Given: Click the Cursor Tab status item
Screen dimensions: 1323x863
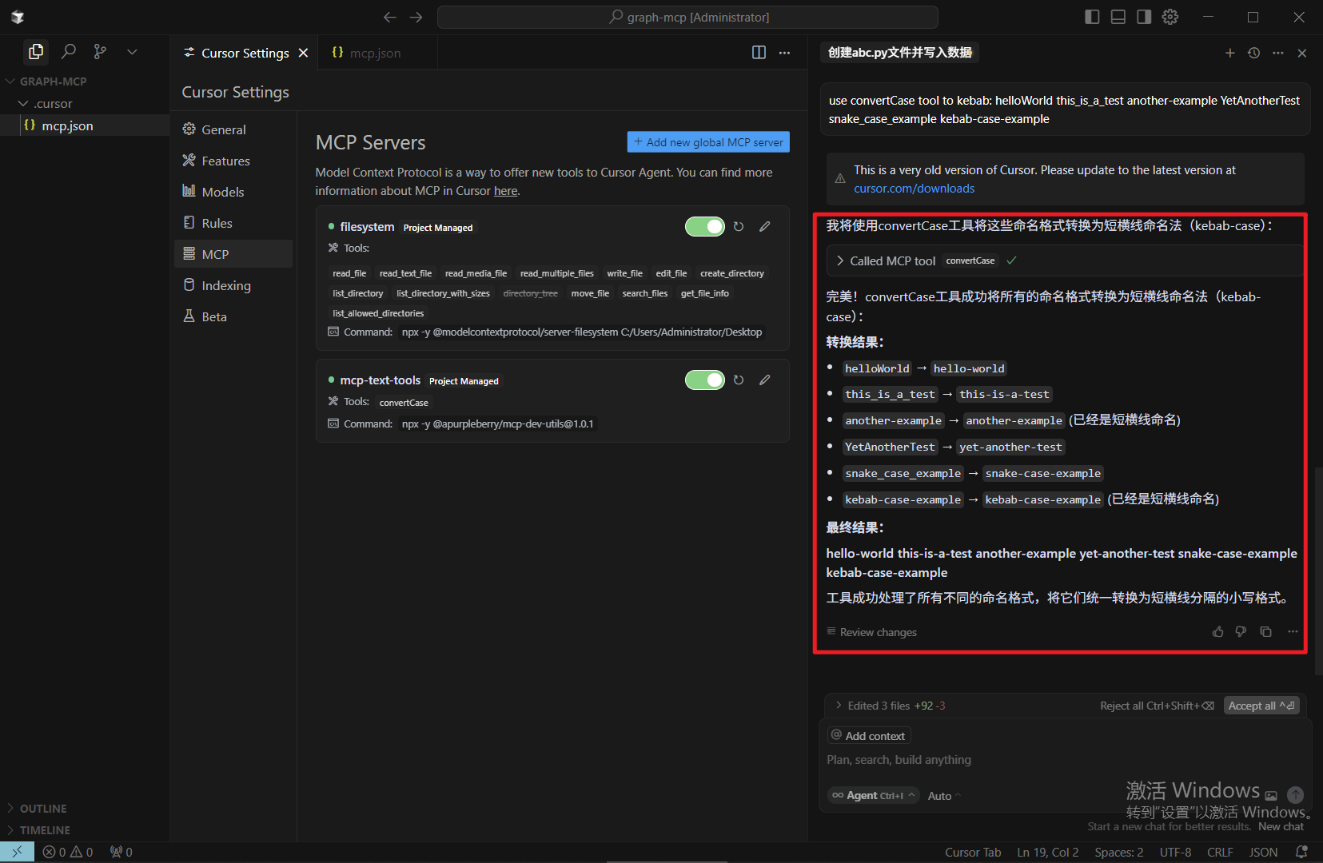Looking at the screenshot, I should click(973, 853).
